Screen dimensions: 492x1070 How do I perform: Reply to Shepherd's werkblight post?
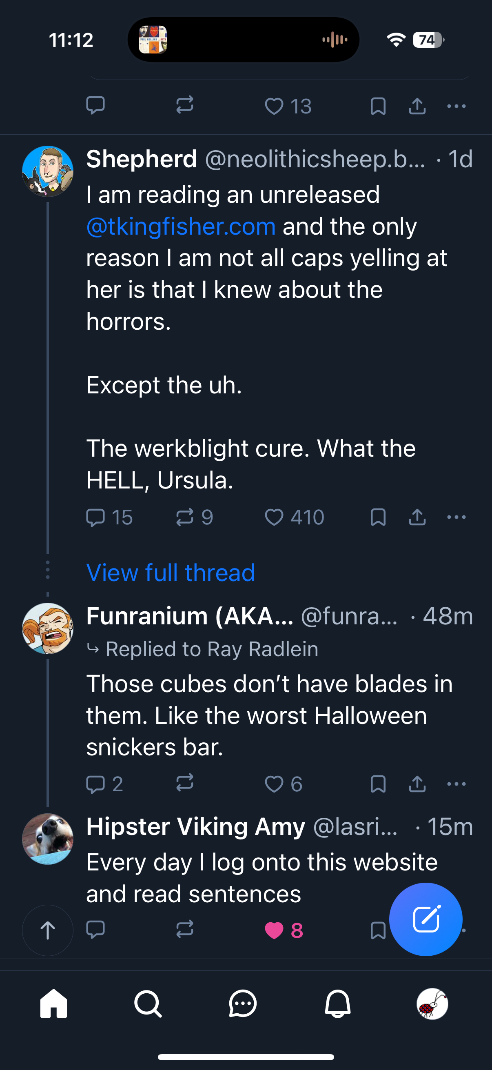click(95, 517)
